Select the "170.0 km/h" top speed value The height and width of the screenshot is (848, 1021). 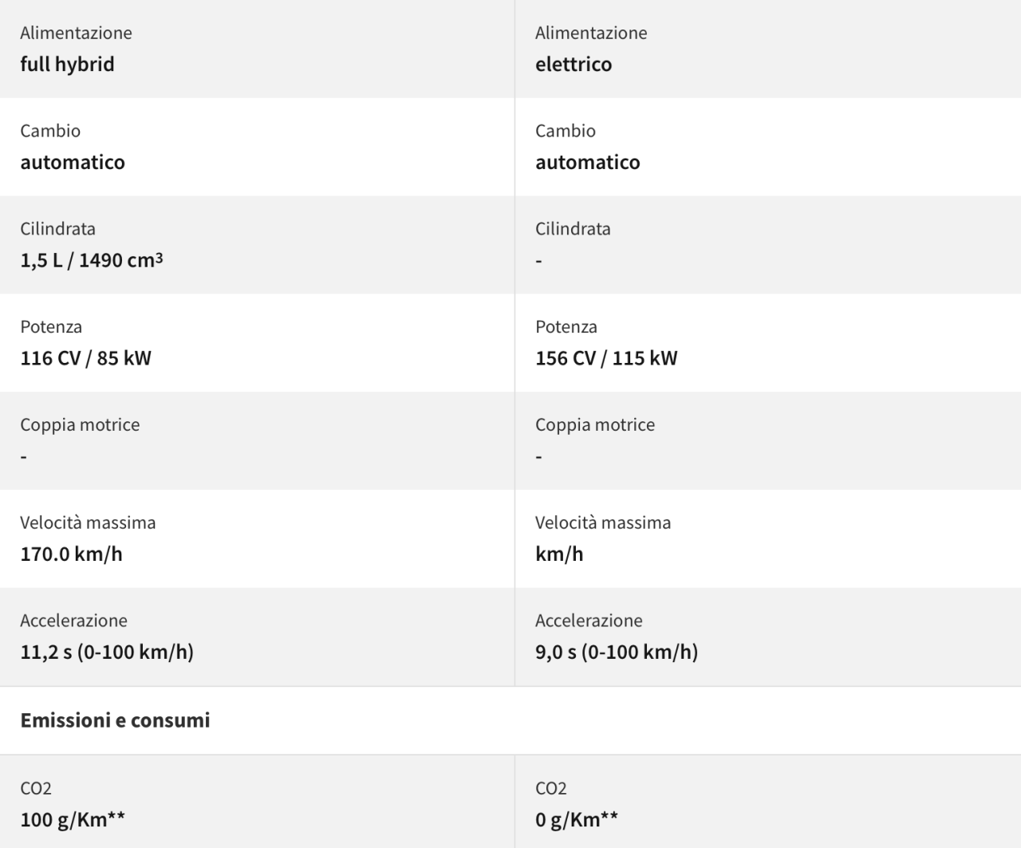[x=71, y=554]
